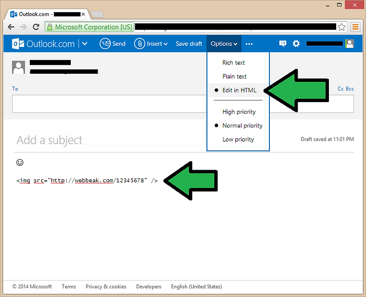Click the Add a subject field
366x297 pixels.
(49, 140)
